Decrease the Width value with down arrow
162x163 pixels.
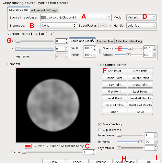pyautogui.click(x=95, y=50)
